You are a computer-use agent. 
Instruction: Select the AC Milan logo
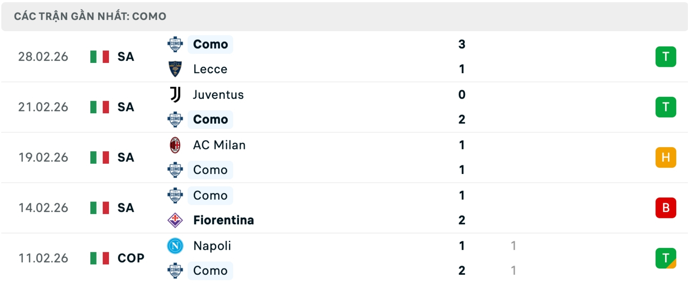point(175,145)
